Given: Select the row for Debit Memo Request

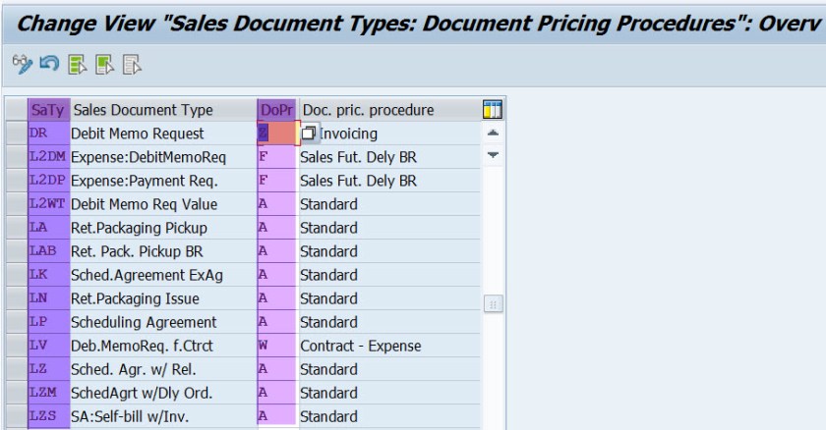Looking at the screenshot, I should coord(16,133).
